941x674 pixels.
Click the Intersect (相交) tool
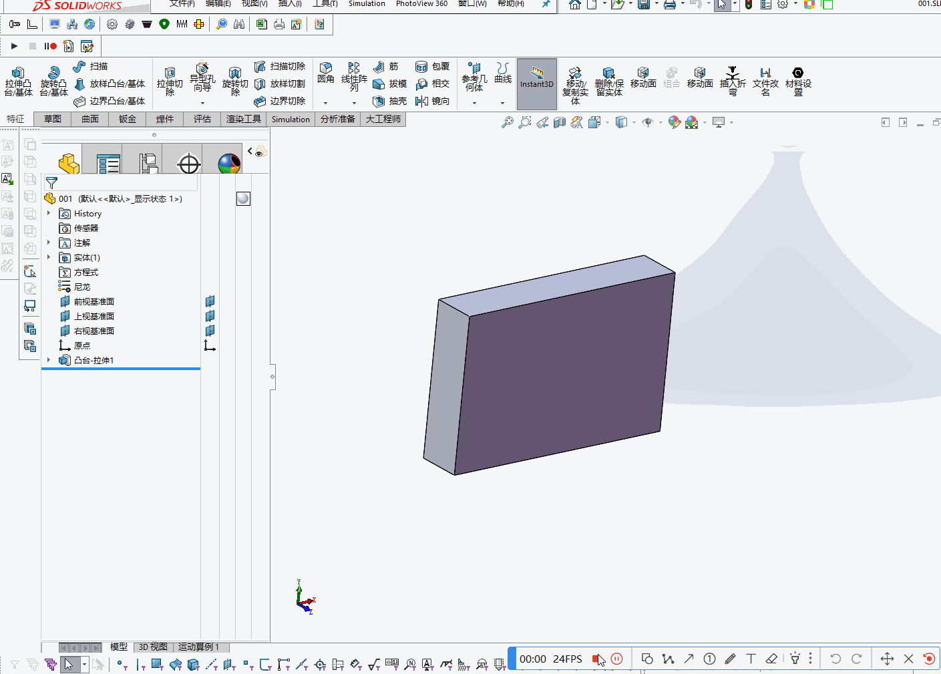pyautogui.click(x=433, y=83)
